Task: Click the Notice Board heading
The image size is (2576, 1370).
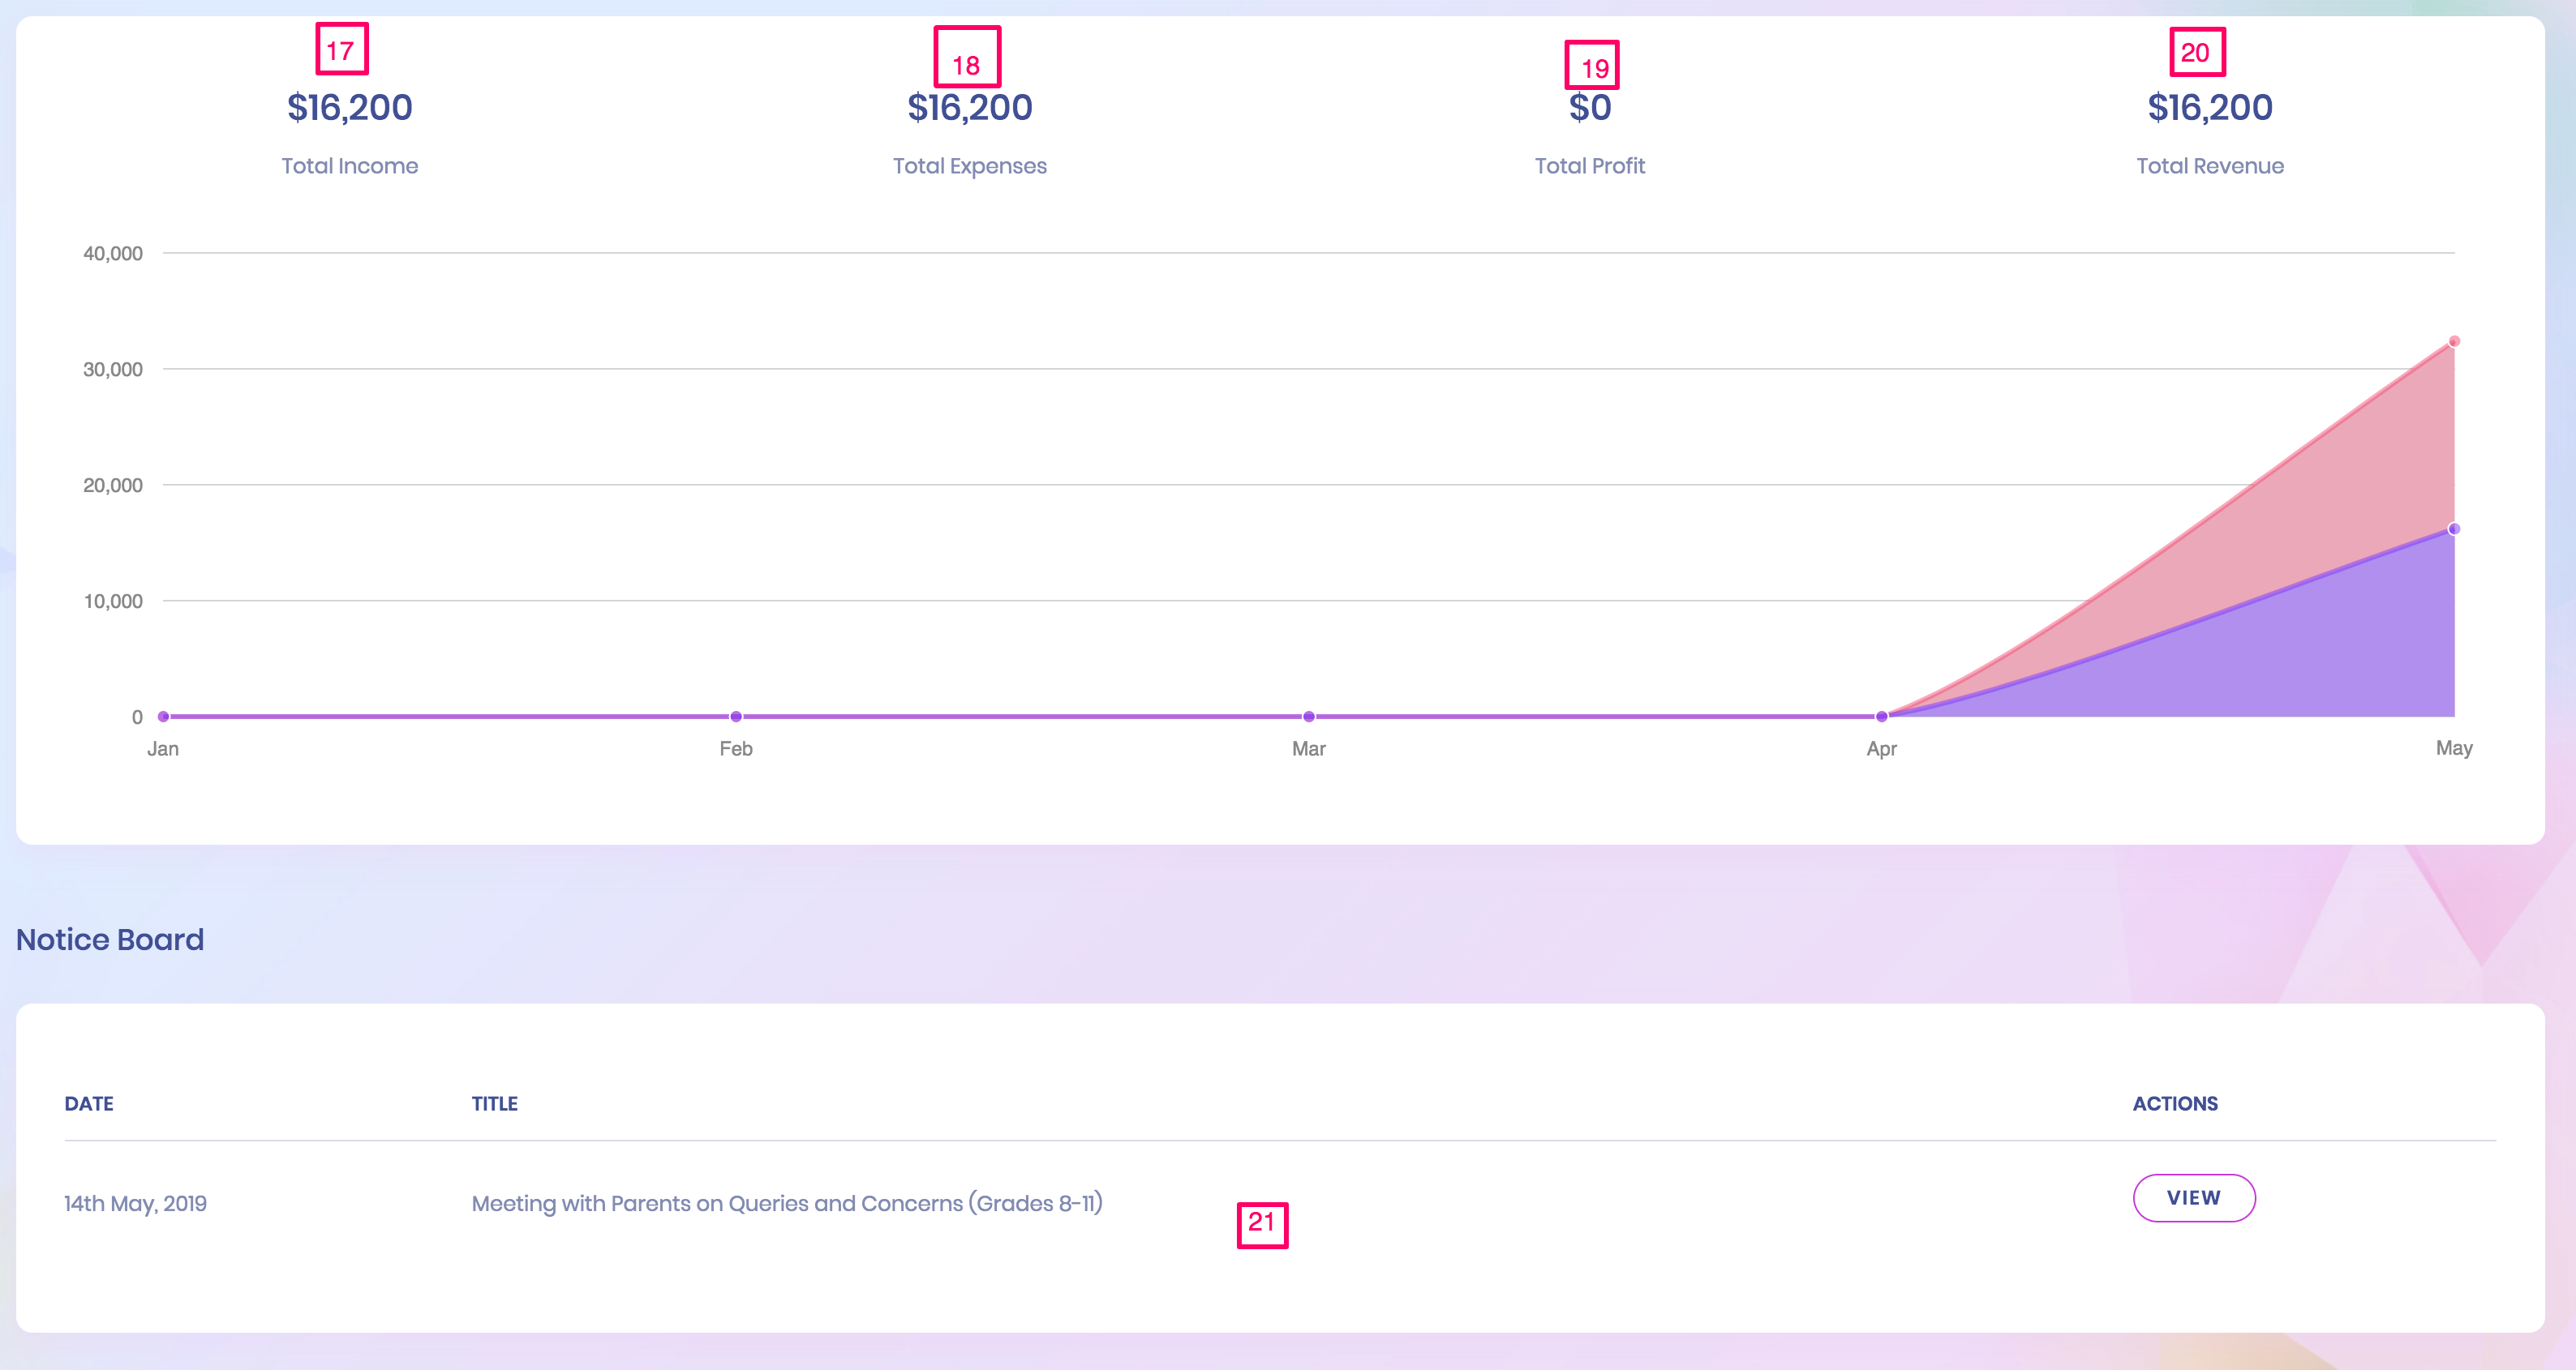Action: [x=110, y=940]
